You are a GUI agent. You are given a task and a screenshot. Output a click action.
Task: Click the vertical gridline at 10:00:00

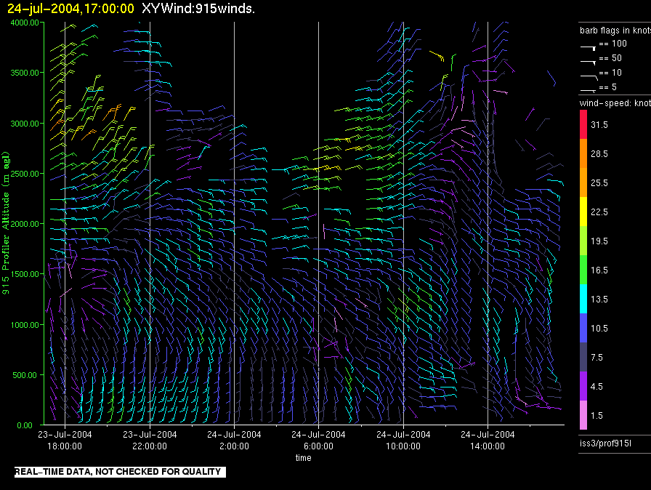(x=403, y=223)
